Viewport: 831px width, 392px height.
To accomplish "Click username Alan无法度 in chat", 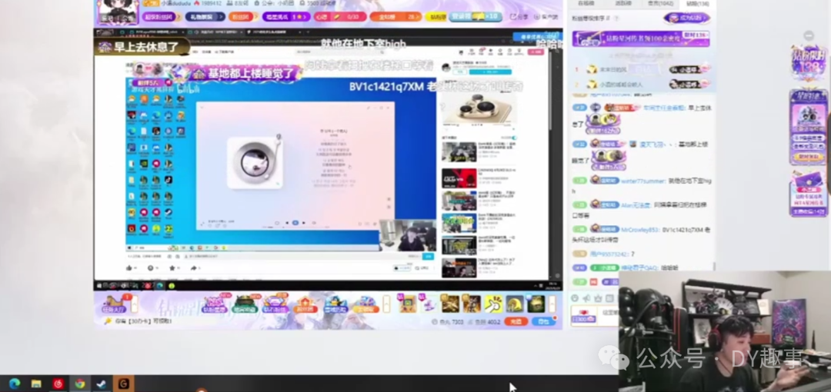I will click(x=636, y=205).
